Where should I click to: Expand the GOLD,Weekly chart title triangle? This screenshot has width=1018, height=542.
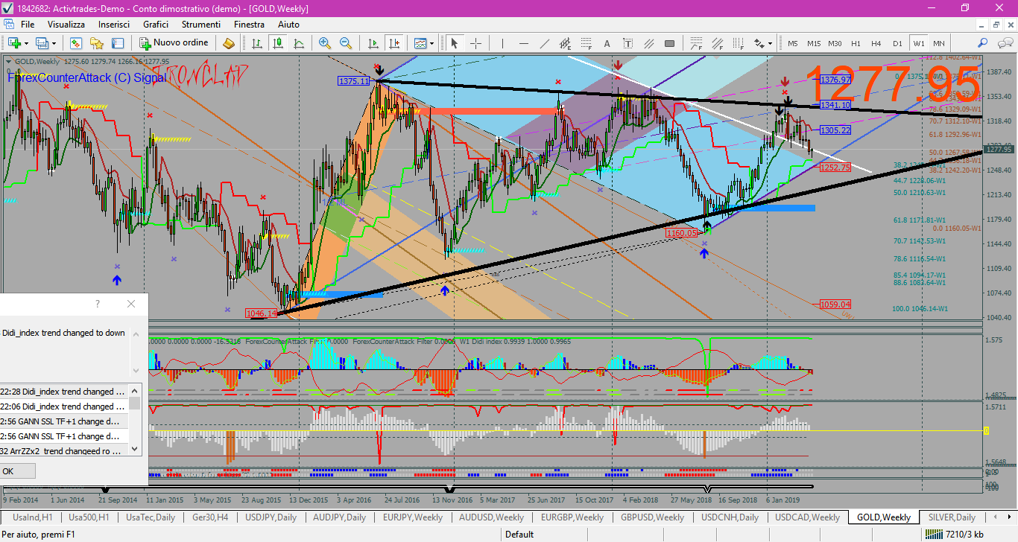point(8,61)
